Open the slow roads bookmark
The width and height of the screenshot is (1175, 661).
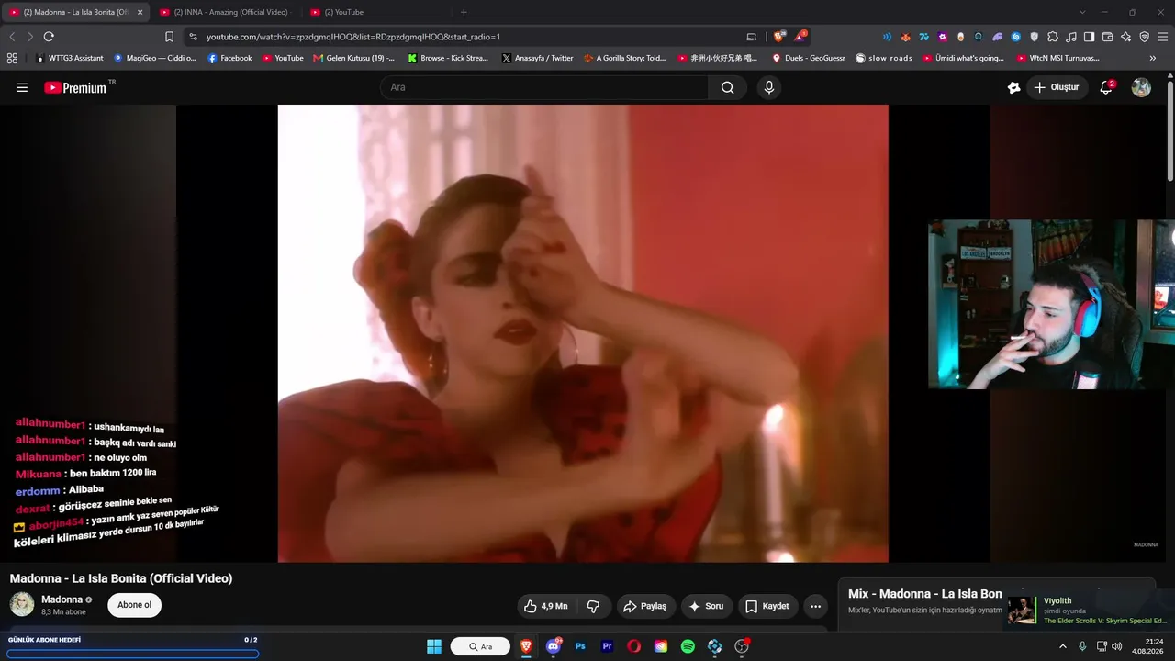tap(884, 58)
